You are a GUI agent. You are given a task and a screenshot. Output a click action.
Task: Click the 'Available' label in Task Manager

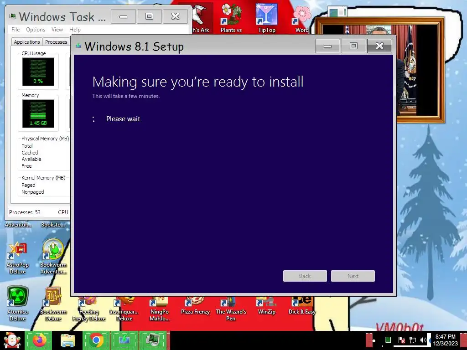coord(31,159)
